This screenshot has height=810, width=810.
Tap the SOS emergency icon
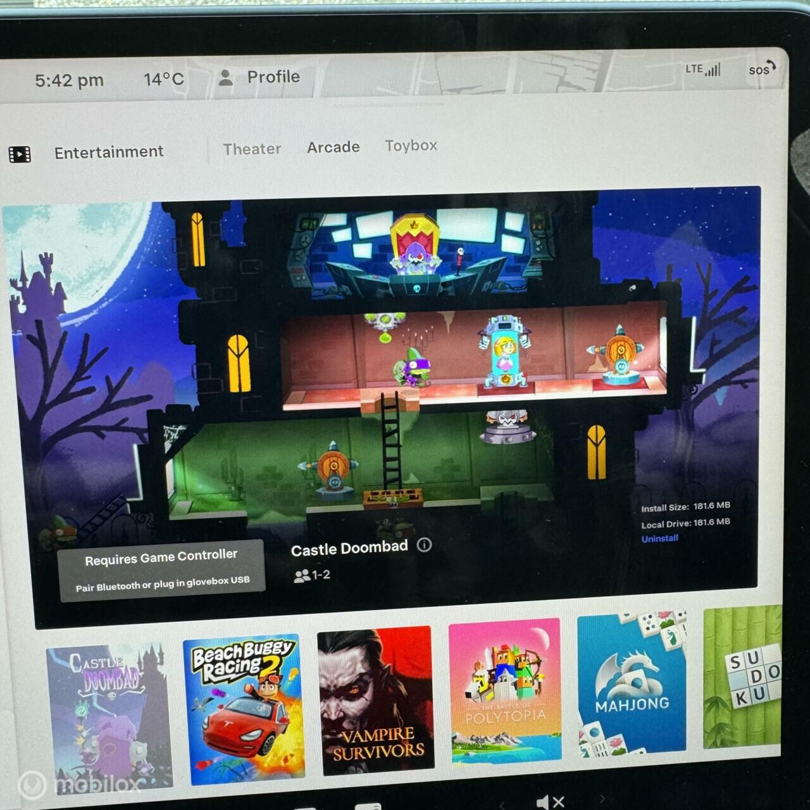pos(763,69)
